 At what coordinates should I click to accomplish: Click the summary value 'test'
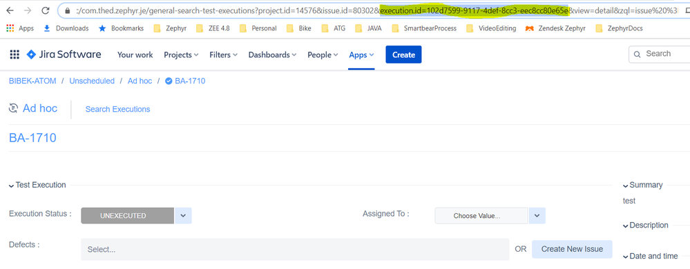tap(629, 201)
